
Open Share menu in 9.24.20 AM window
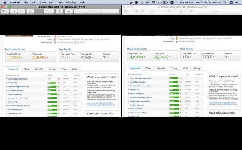pyautogui.click(x=152, y=11)
